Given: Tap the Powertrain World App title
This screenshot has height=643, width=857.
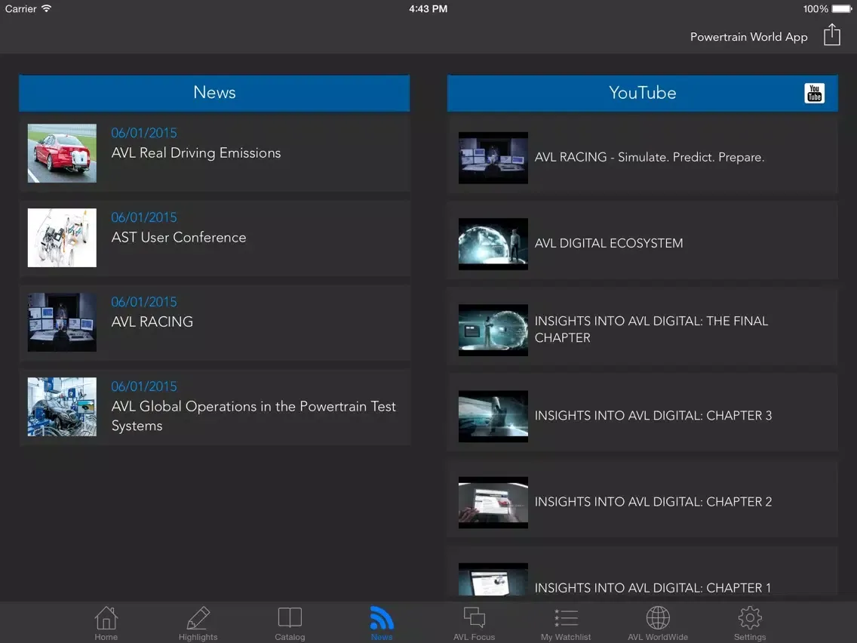Looking at the screenshot, I should (749, 37).
